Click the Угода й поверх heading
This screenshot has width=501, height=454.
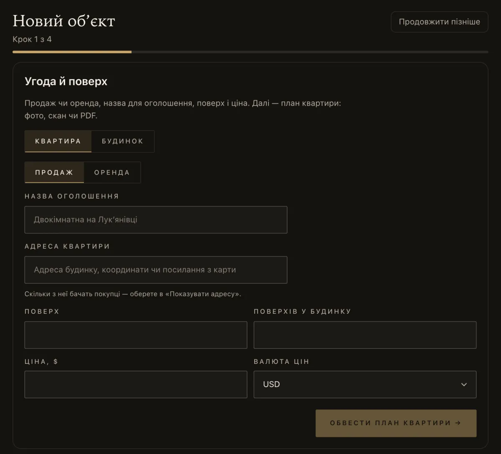pyautogui.click(x=66, y=81)
